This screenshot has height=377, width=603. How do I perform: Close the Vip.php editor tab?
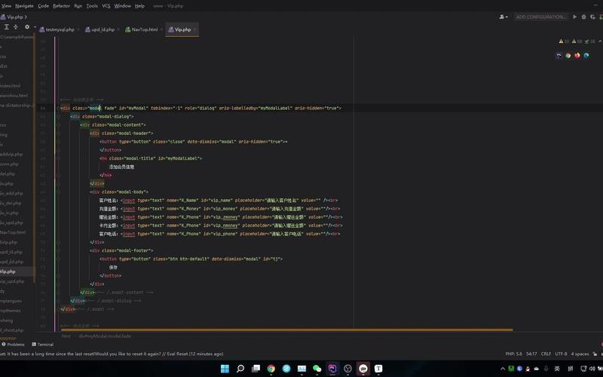194,29
